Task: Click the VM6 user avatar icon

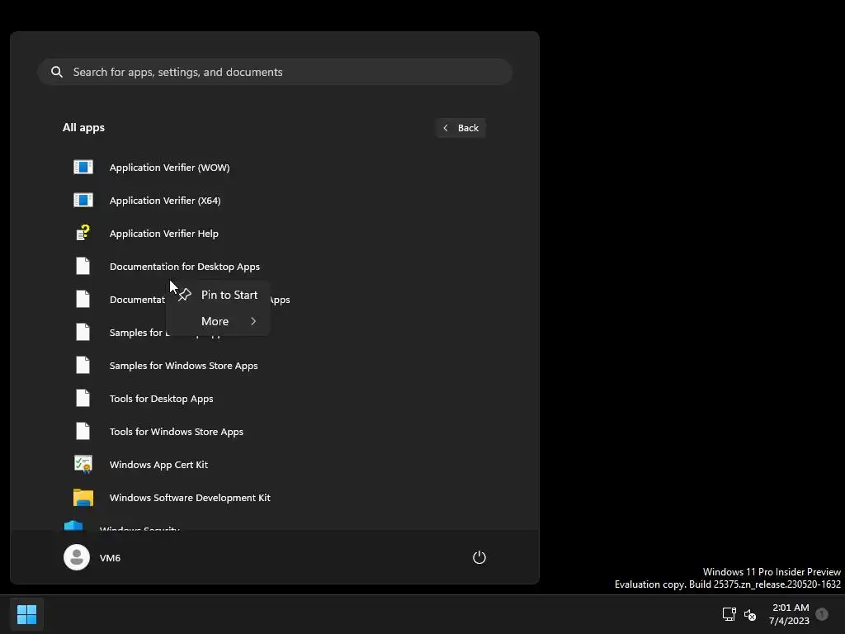Action: tap(77, 557)
